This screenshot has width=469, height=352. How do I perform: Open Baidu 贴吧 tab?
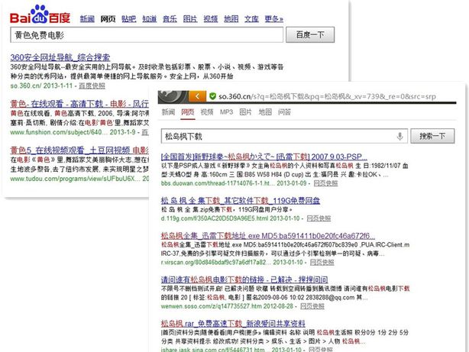coord(128,19)
